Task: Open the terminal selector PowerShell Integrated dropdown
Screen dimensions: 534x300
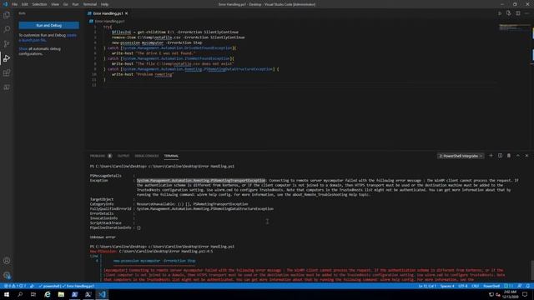Action: pos(461,156)
